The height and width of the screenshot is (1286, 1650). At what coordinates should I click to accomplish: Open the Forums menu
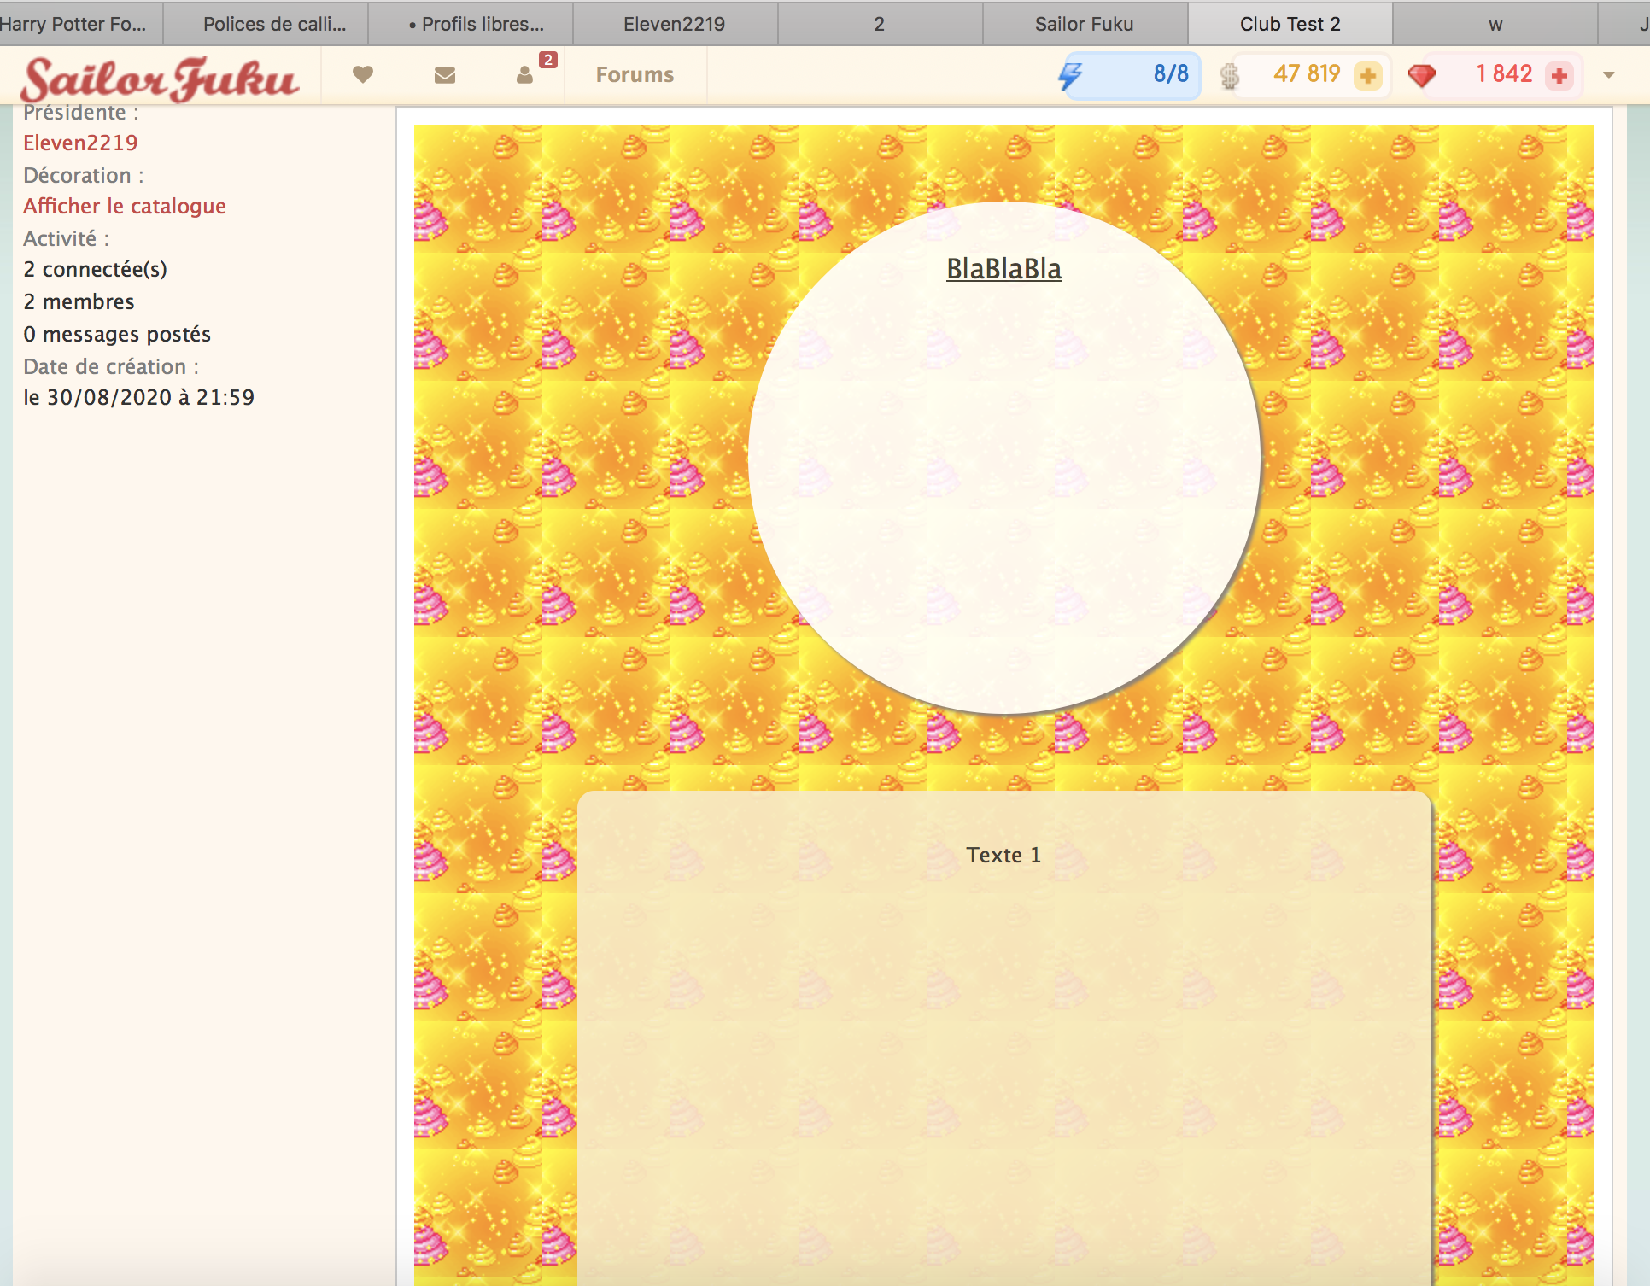click(x=635, y=75)
